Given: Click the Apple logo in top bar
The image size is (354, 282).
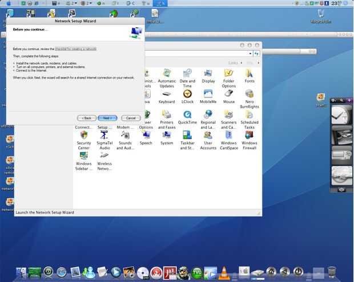Looking at the screenshot, I should tap(9, 3).
